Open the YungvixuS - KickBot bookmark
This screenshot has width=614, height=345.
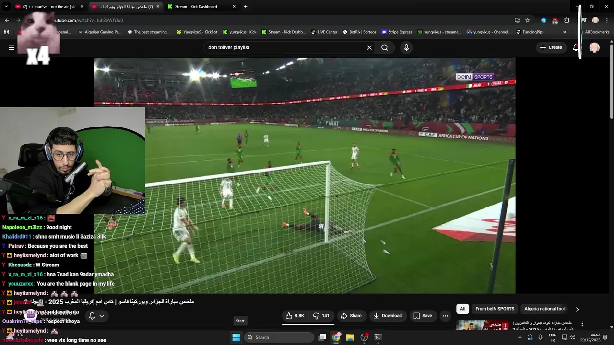point(197,32)
